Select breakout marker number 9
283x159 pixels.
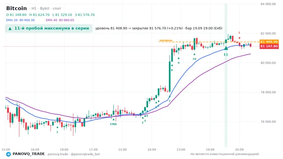pyautogui.click(x=179, y=63)
